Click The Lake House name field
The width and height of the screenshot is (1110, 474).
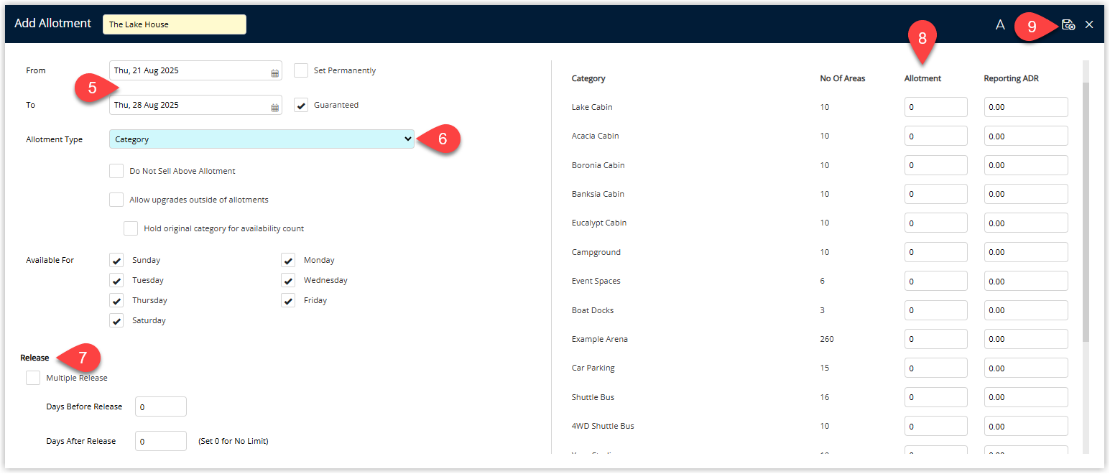click(x=175, y=24)
